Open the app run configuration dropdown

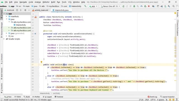click(x=93, y=6)
